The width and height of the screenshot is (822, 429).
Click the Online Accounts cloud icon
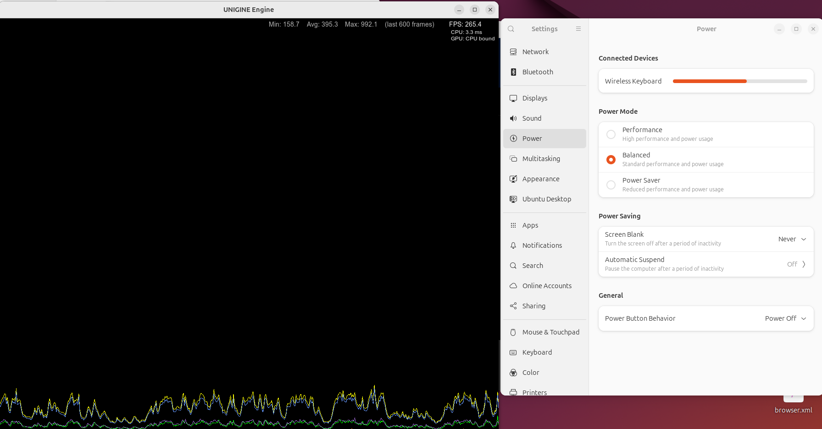click(513, 286)
